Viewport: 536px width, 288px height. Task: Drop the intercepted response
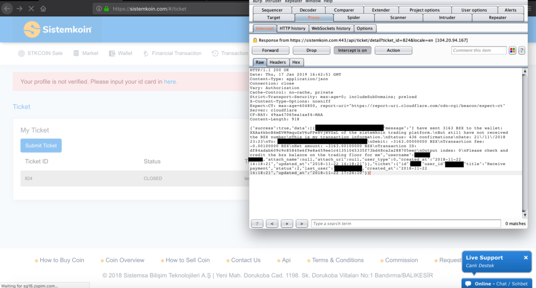click(311, 50)
